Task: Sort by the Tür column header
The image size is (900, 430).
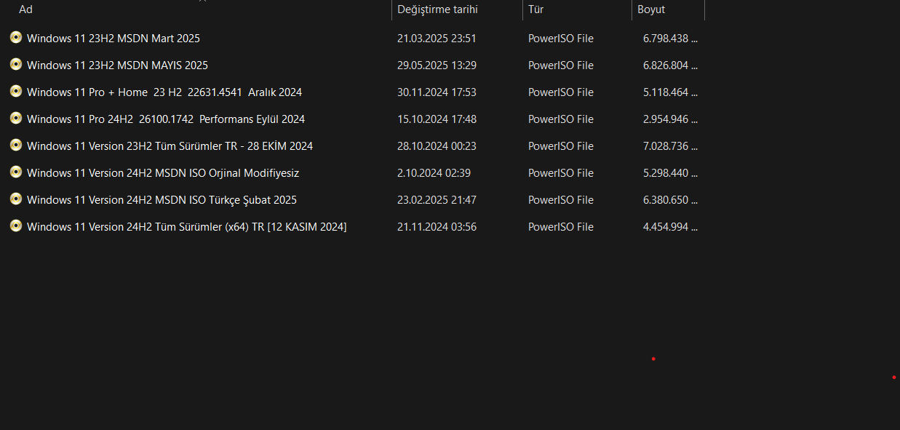Action: pos(535,9)
